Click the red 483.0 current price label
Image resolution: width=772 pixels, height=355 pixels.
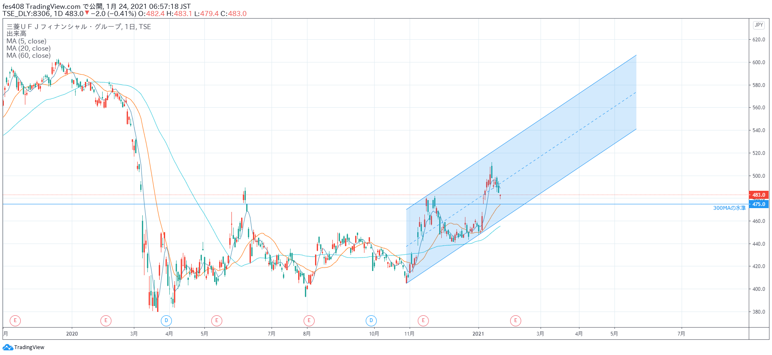(758, 195)
